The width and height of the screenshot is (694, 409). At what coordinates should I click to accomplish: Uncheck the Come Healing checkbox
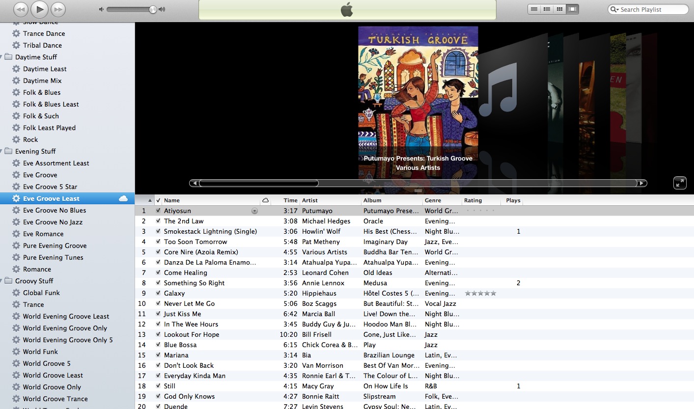coord(158,273)
